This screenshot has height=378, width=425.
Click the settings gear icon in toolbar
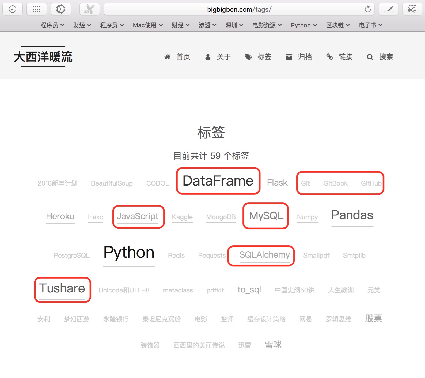61,9
